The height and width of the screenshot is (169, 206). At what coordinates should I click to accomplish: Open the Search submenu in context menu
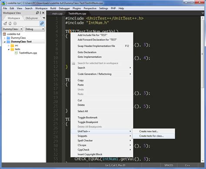pyautogui.click(x=102, y=68)
